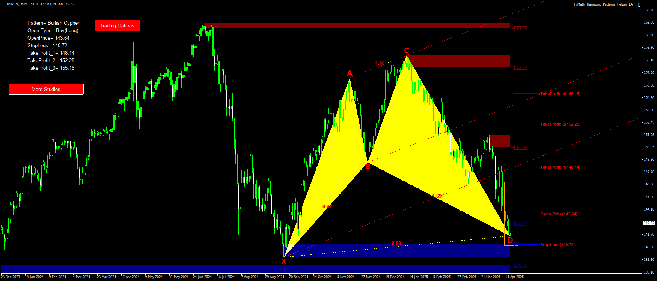The height and width of the screenshot is (281, 657).
Task: Select the Open Price(143.64) line label
Action: point(559,214)
